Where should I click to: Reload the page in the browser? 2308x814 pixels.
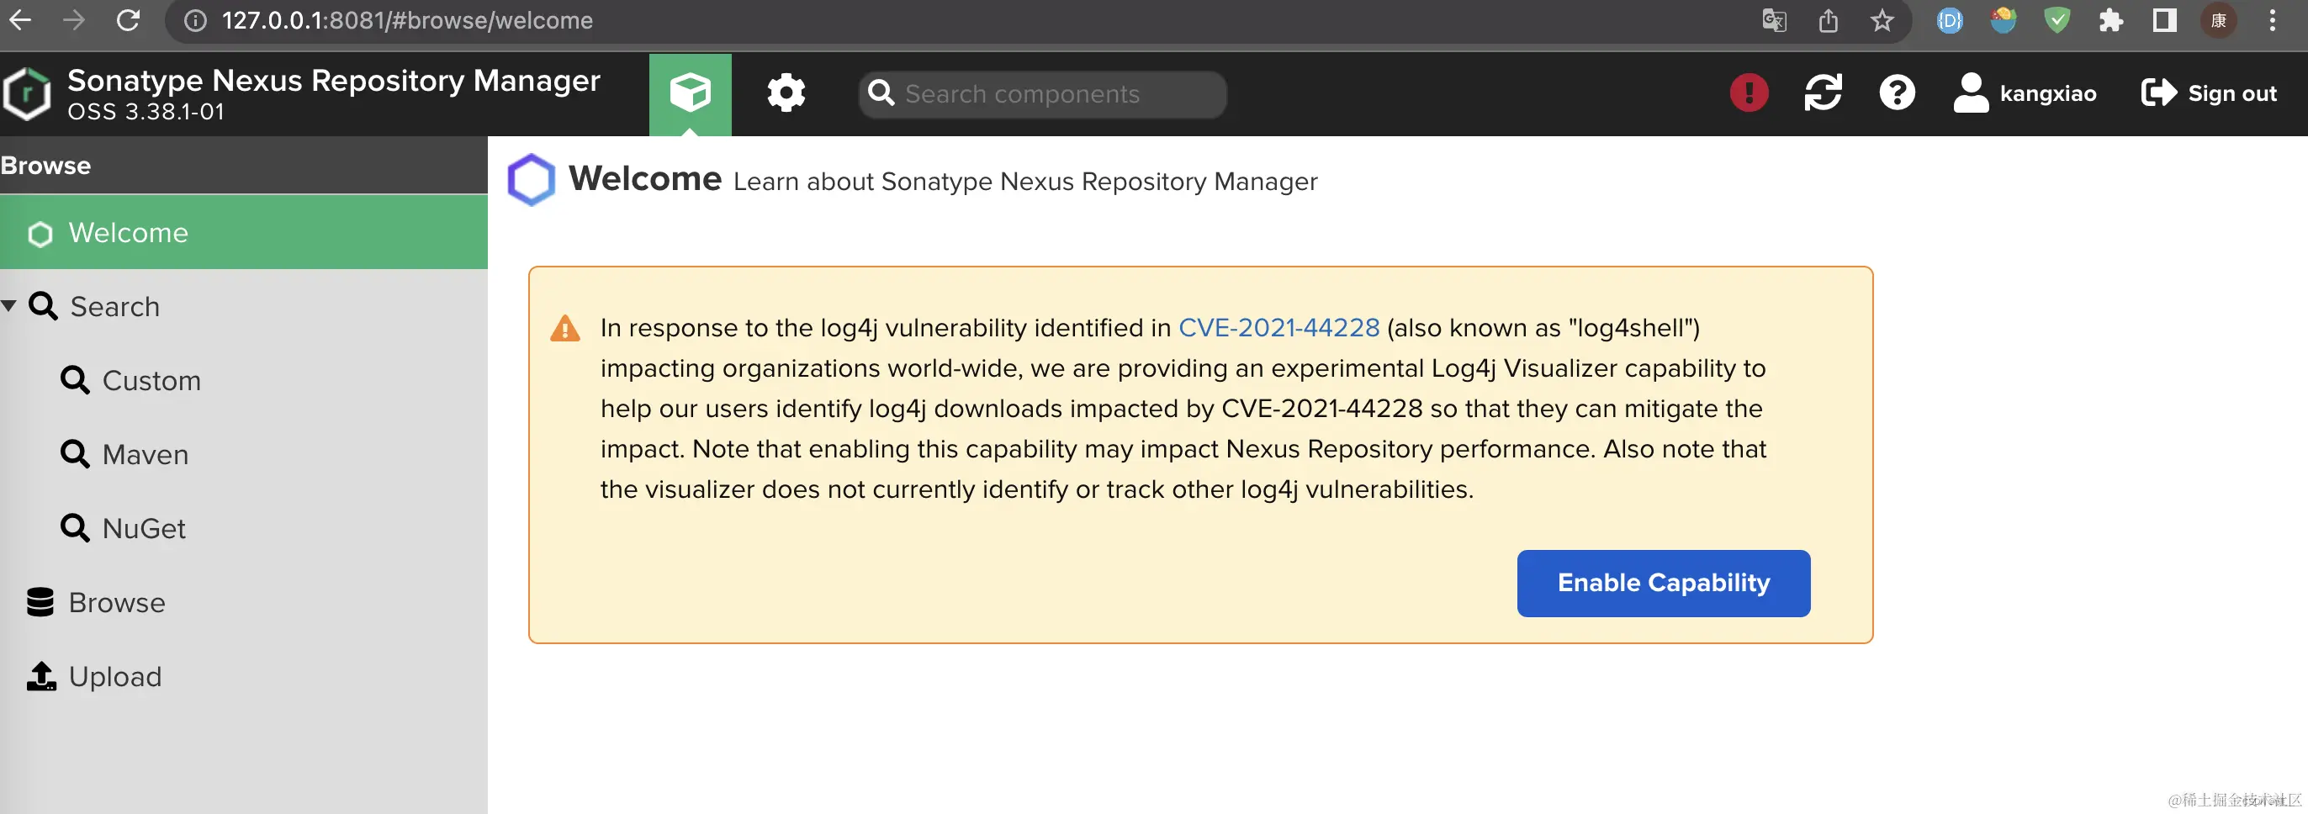(128, 19)
